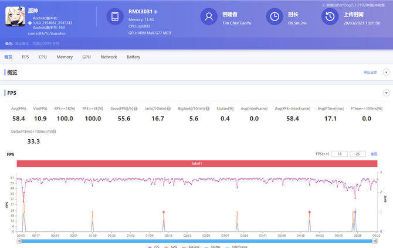Toggle the InterFrame legend series

(x=236, y=246)
